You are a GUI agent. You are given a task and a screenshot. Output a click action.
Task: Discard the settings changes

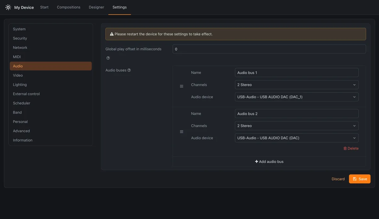[x=338, y=179]
